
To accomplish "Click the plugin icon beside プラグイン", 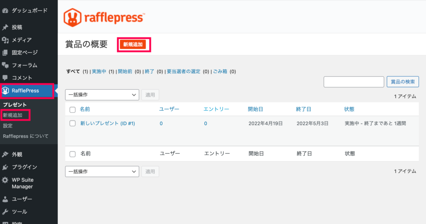I will click(x=5, y=167).
